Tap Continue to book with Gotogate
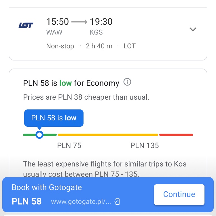 pyautogui.click(x=179, y=194)
